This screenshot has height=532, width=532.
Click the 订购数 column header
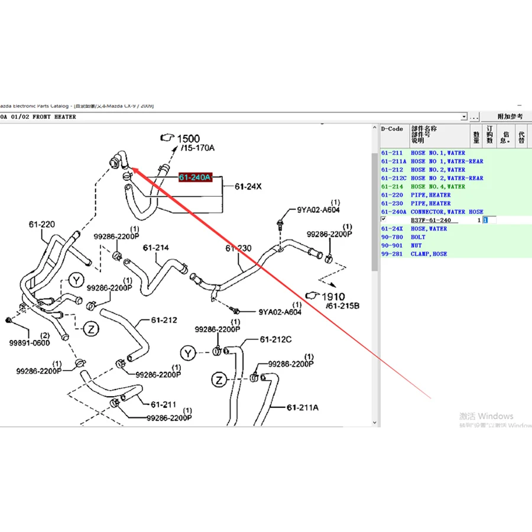click(x=489, y=136)
